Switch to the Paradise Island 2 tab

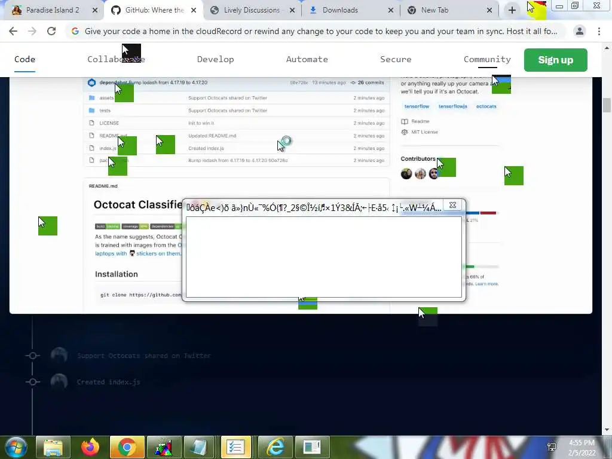(x=53, y=10)
